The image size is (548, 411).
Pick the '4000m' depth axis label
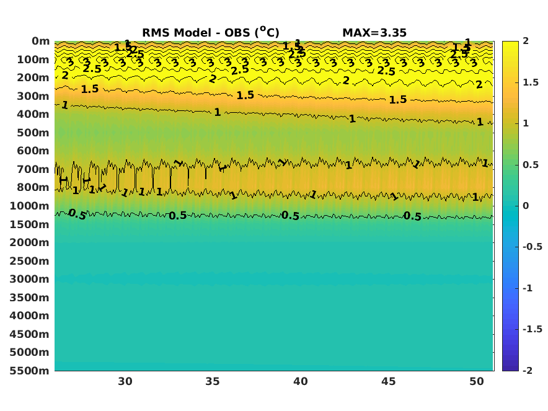[29, 316]
